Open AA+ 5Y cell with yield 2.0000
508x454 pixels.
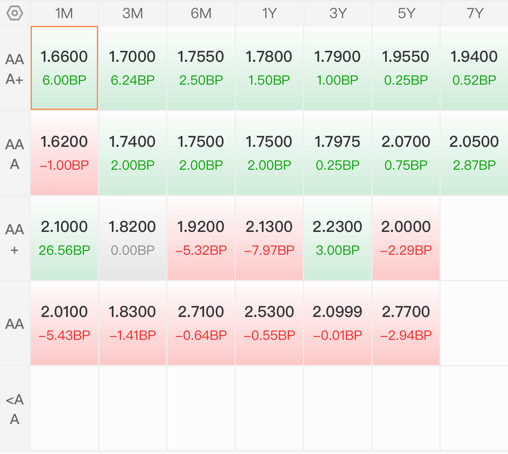click(x=406, y=238)
